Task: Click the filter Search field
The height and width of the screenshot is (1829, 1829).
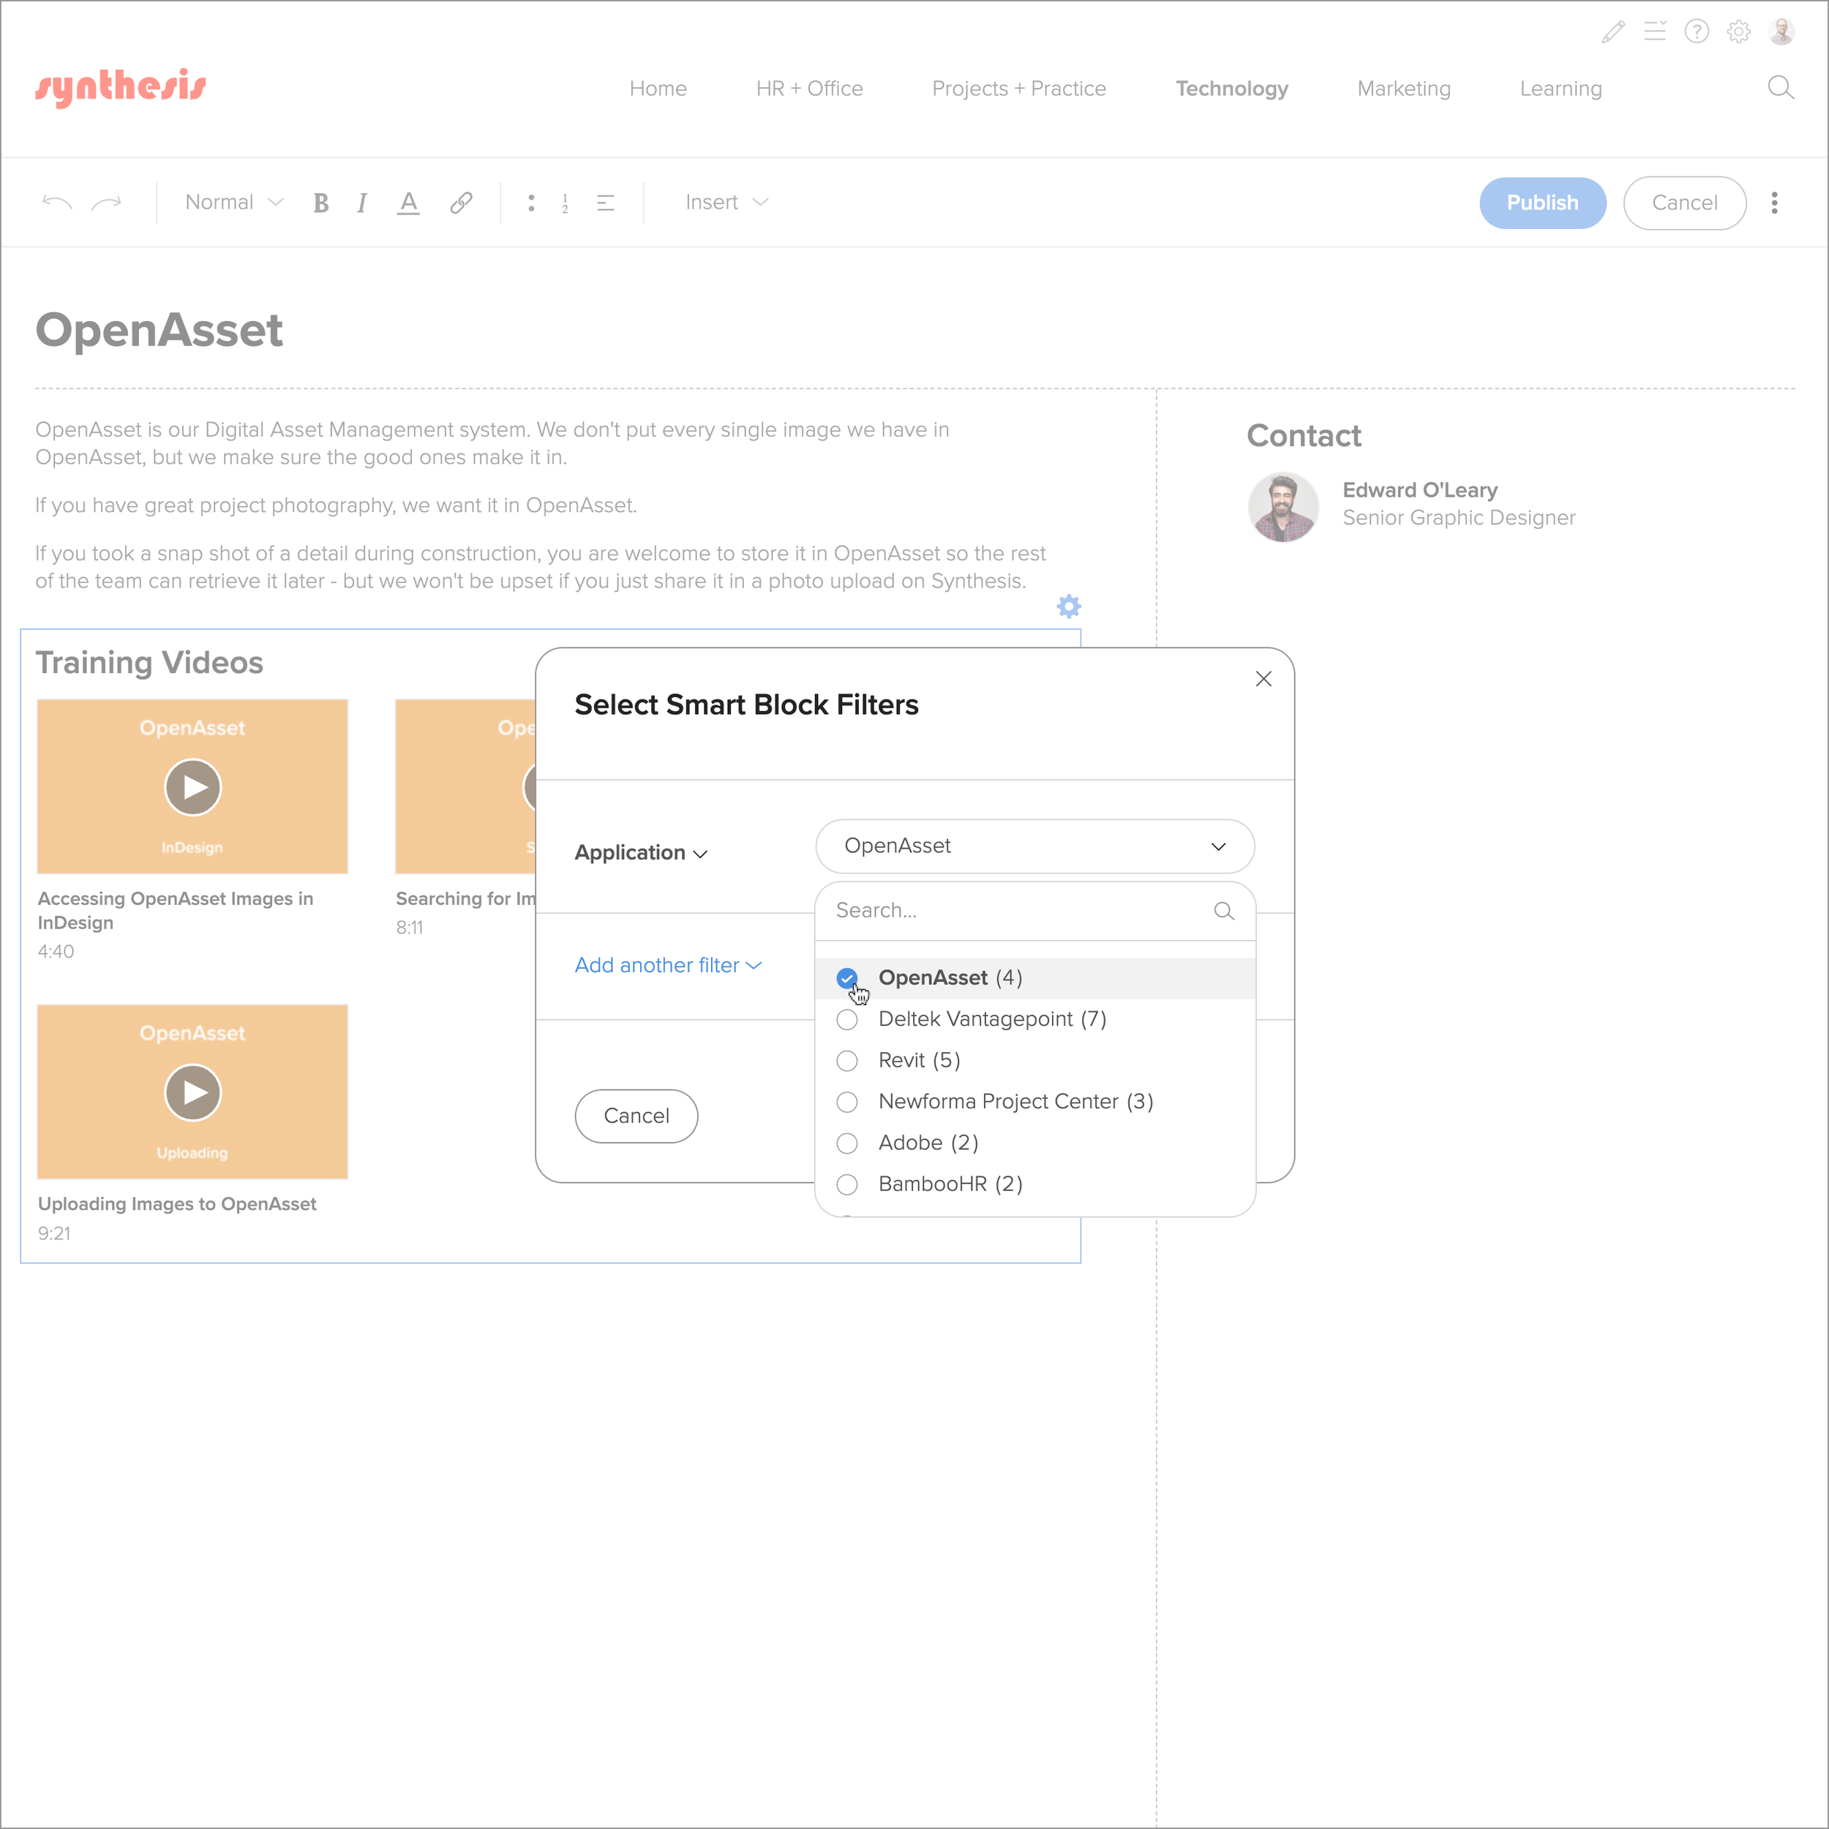Action: [x=1018, y=910]
